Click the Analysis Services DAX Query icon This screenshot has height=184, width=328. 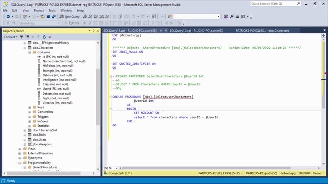click(107, 17)
